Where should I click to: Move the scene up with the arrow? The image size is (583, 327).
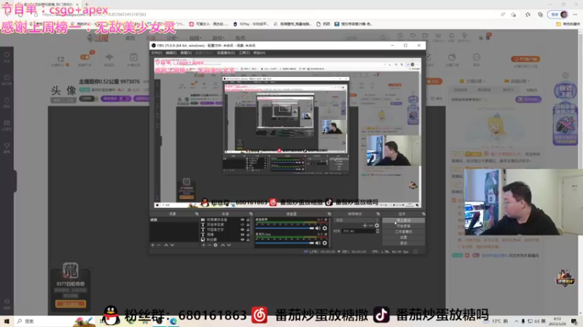pyautogui.click(x=166, y=245)
